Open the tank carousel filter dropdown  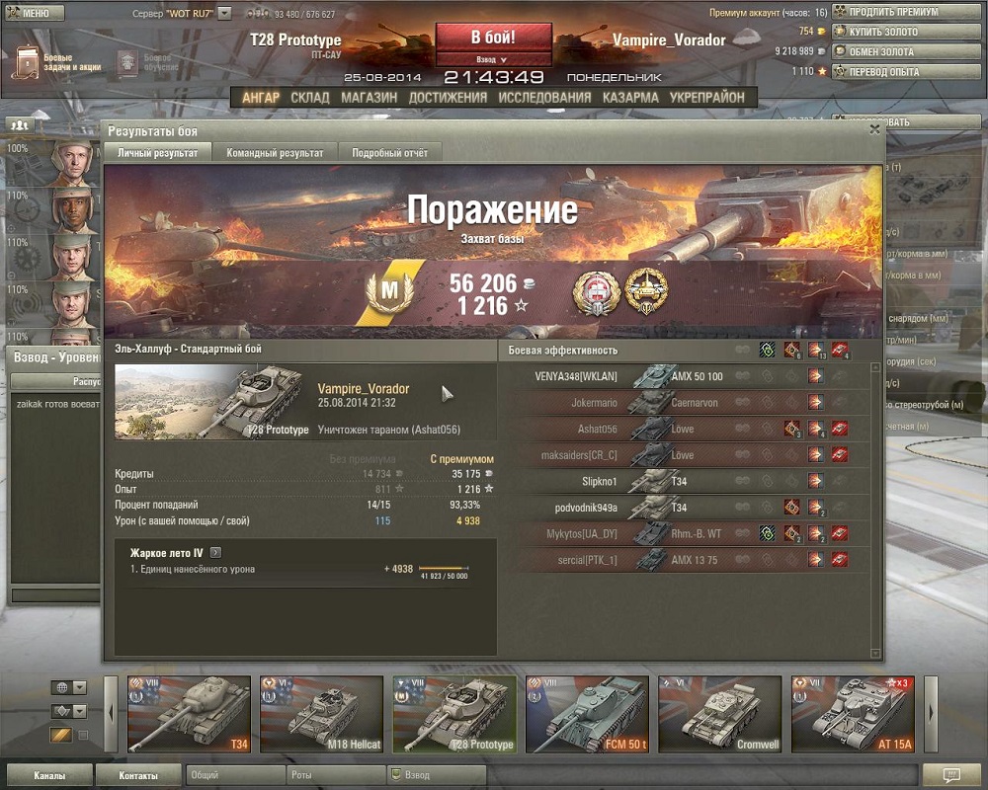click(x=79, y=711)
